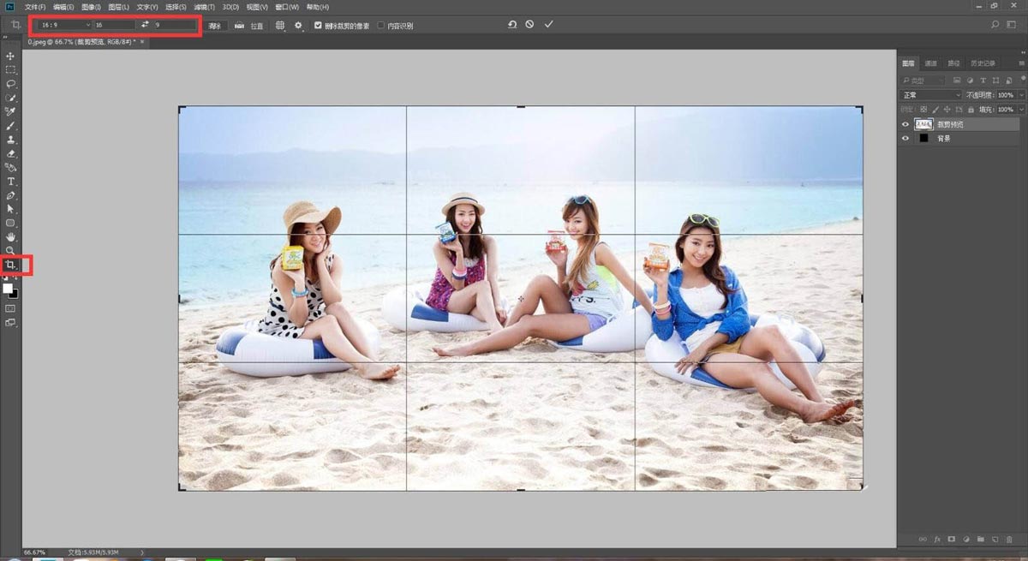Toggle Delete Cropped Pixels checkbox
Screen dimensions: 1028x561
pos(318,26)
